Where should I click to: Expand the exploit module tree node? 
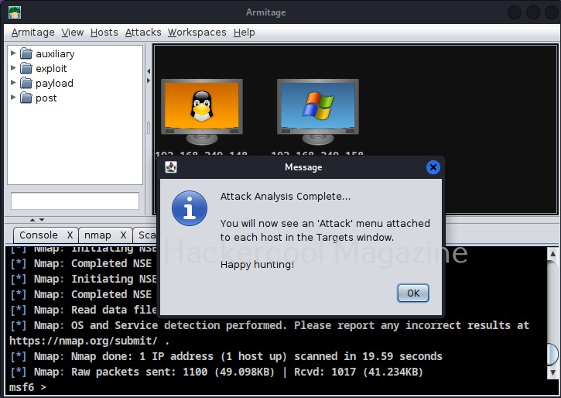click(x=13, y=67)
